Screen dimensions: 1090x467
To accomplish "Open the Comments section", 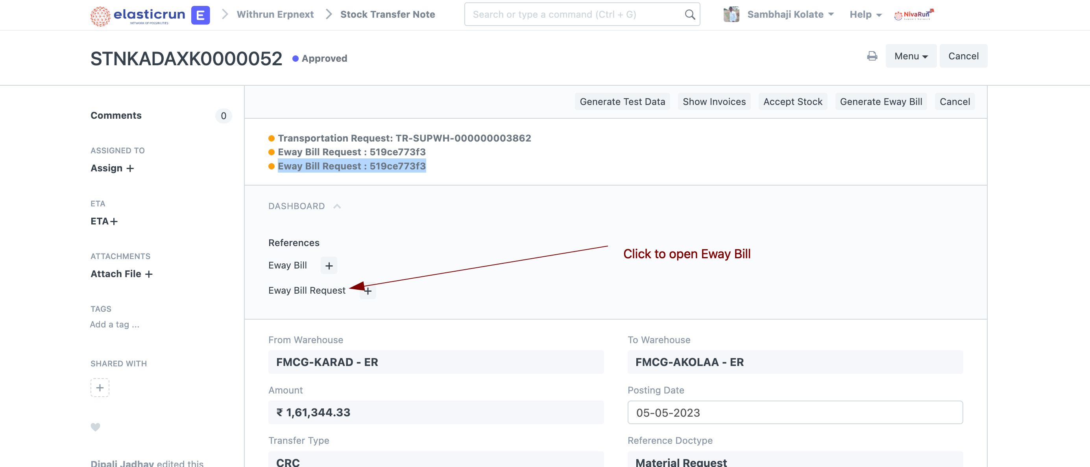I will click(x=116, y=116).
